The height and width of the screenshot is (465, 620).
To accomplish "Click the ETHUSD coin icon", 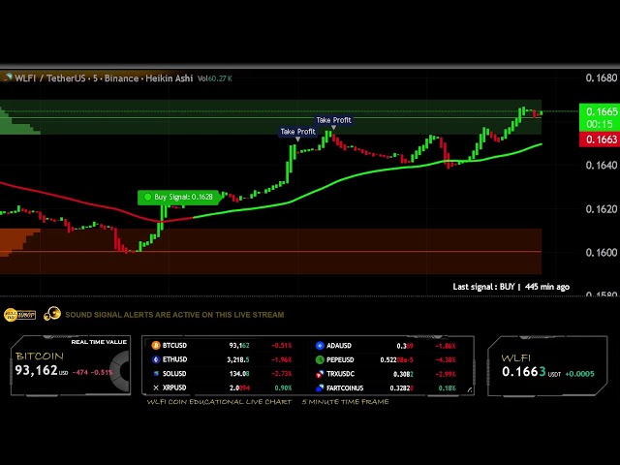I will click(156, 359).
